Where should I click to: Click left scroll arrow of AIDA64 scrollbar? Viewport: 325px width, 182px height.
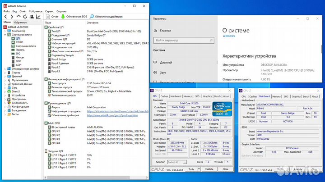coord(46,177)
